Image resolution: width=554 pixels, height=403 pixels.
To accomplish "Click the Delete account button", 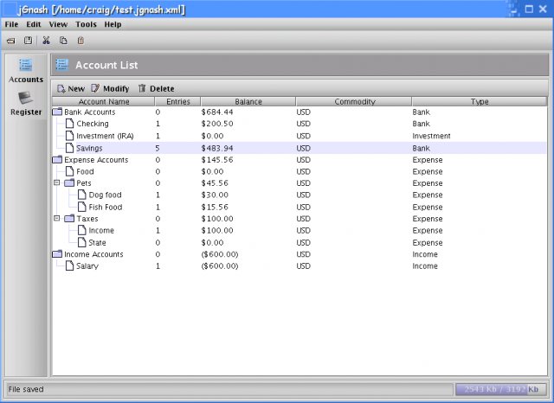I will coord(156,88).
